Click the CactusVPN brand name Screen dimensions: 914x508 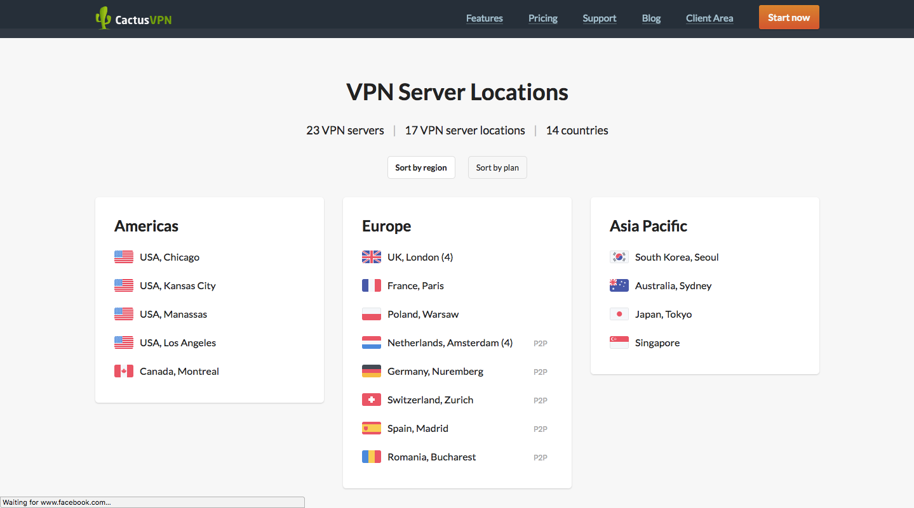(144, 20)
